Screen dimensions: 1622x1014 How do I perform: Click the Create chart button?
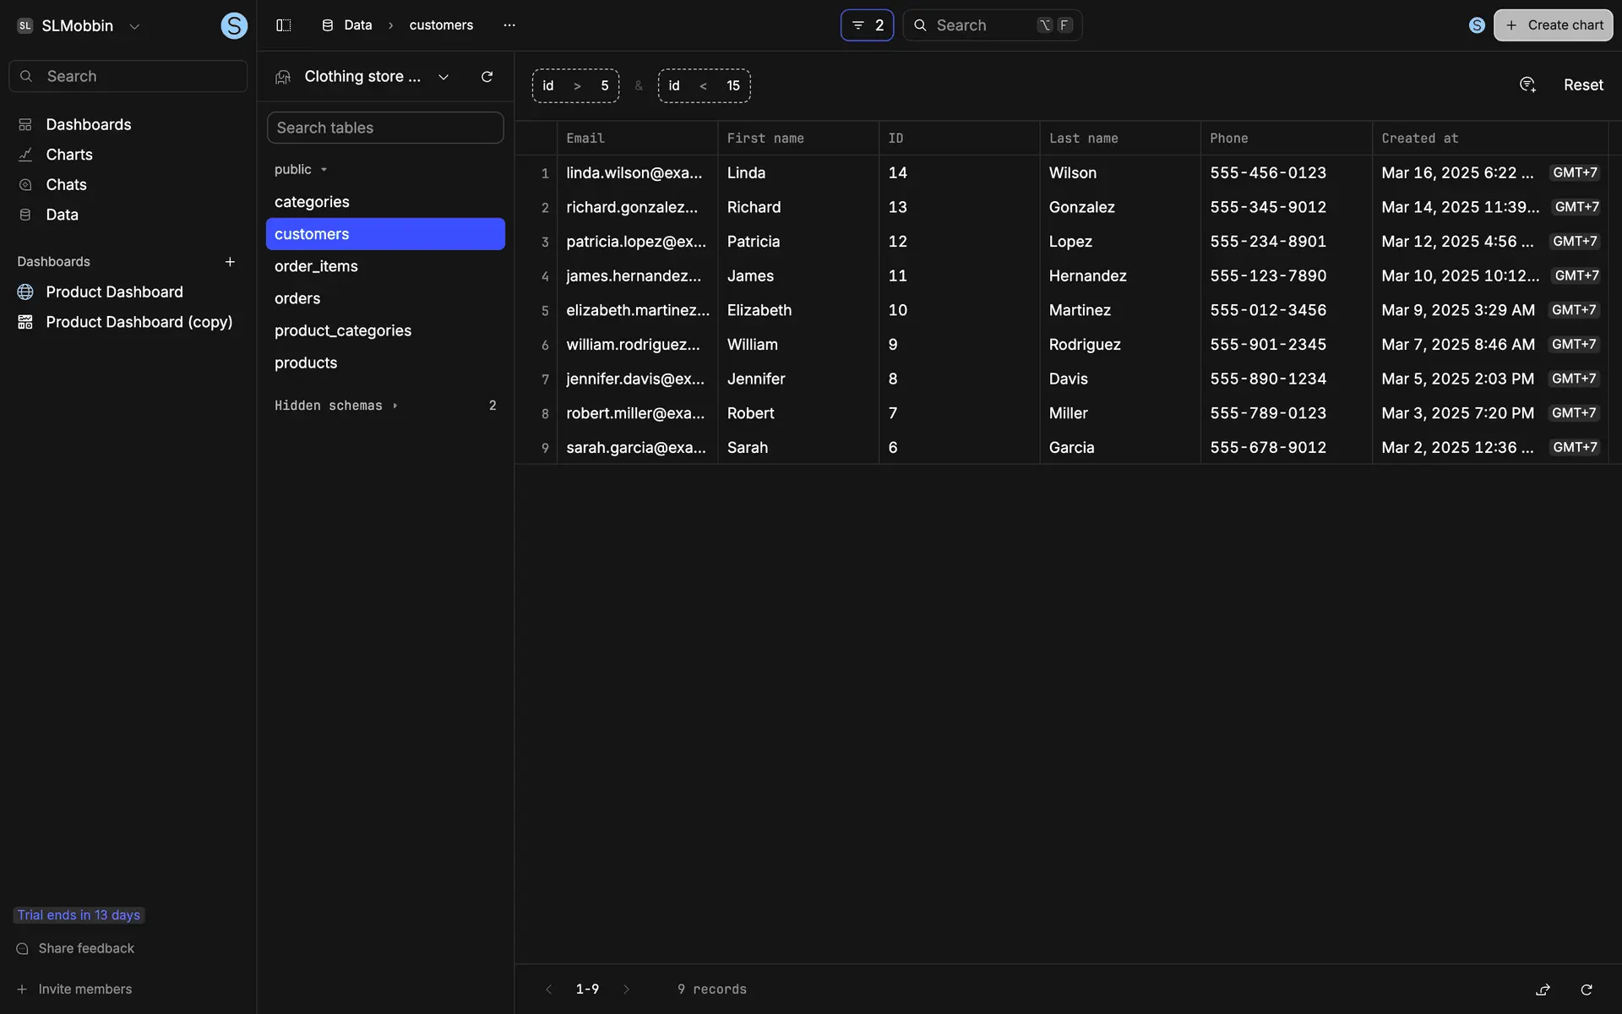click(x=1553, y=25)
